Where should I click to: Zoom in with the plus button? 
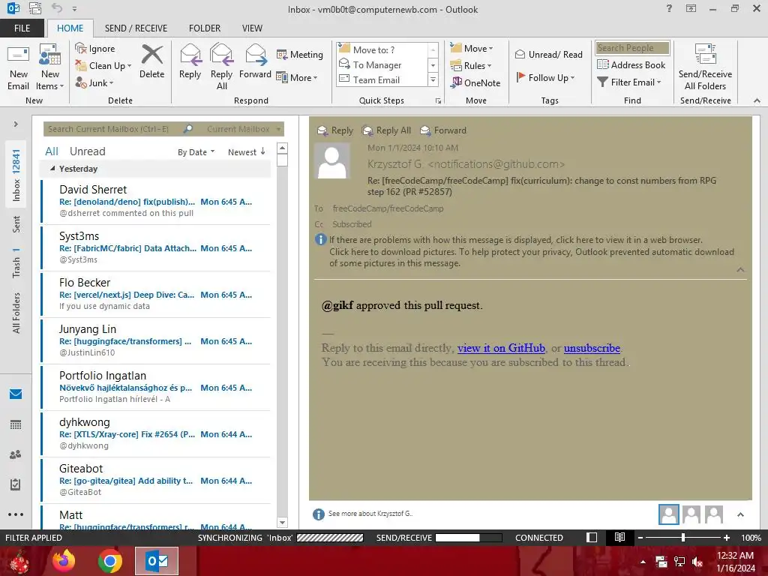point(727,537)
